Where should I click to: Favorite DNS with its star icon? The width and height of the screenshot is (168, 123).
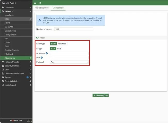(31, 19)
